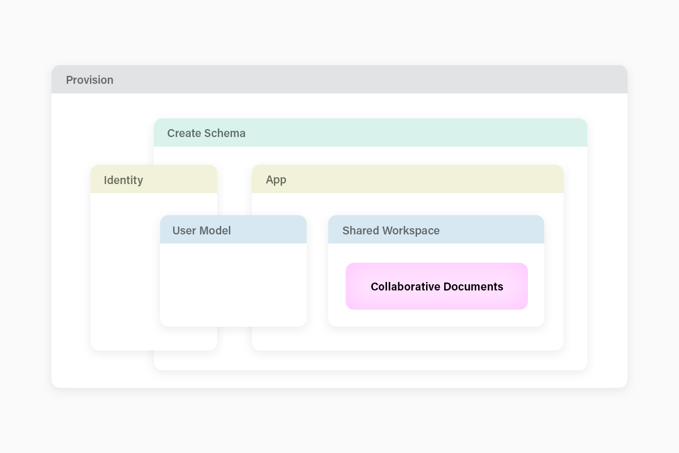Select the Identity container title
The width and height of the screenshot is (679, 453).
pyautogui.click(x=123, y=180)
